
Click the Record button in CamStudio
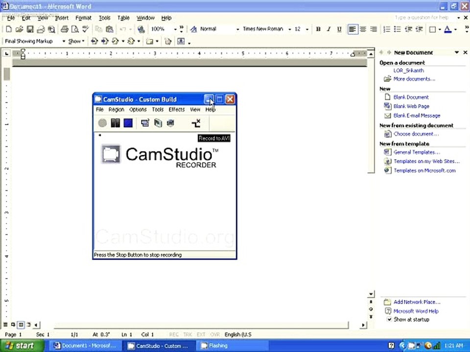[x=102, y=123]
